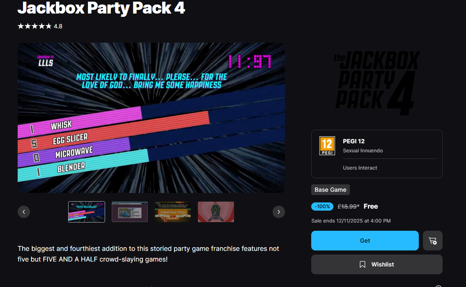Show the red gravestone thumbnail

point(216,212)
